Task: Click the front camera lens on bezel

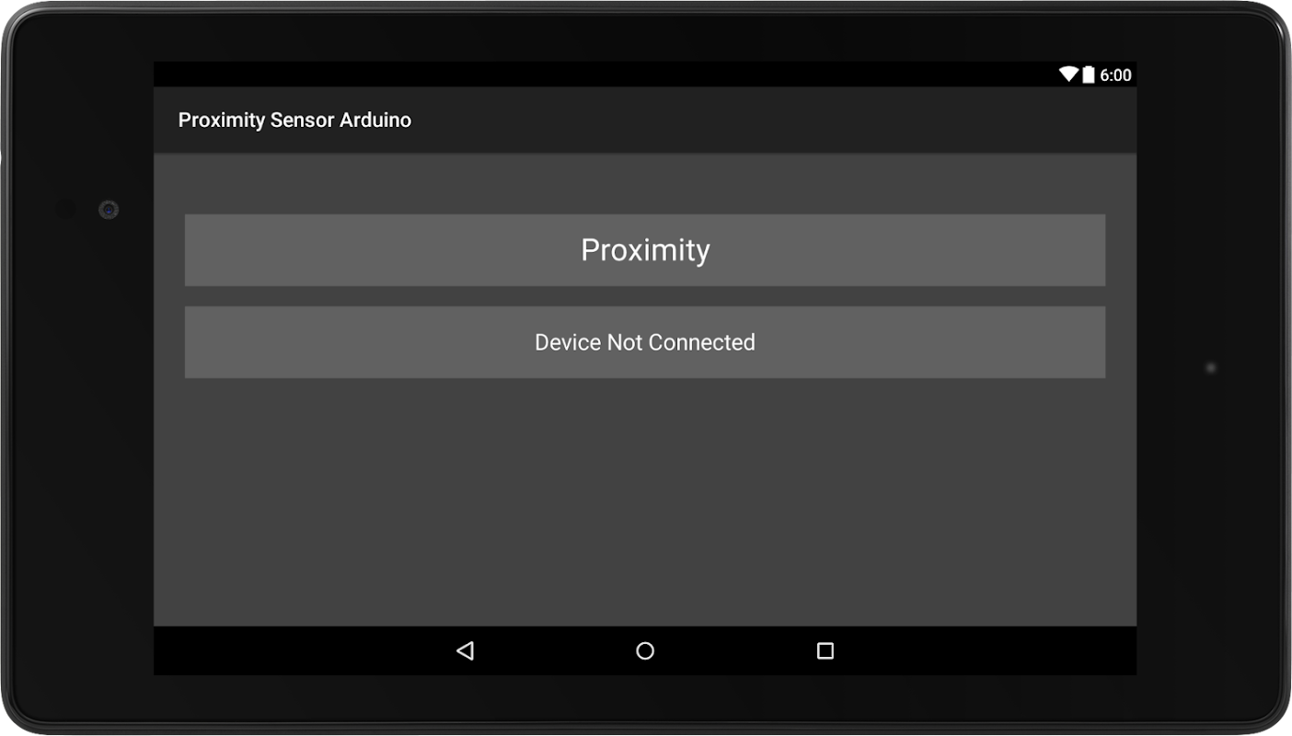Action: tap(109, 210)
